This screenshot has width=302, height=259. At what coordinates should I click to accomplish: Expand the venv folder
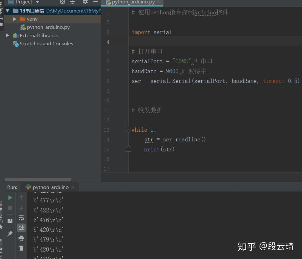click(x=14, y=19)
